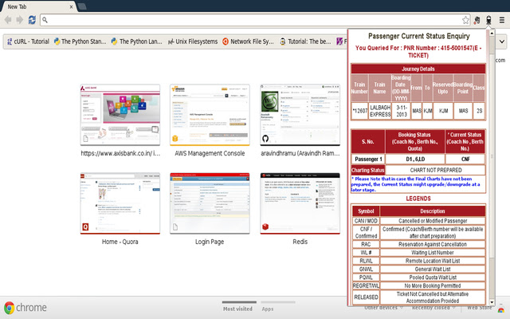This screenshot has width=510, height=319.
Task: Open the extension icon left of the train icon
Action: click(477, 20)
